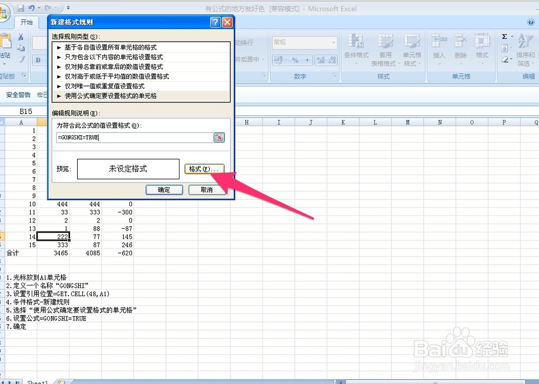Click the Clear eraser icon in editing group
539x384 pixels.
[505, 60]
